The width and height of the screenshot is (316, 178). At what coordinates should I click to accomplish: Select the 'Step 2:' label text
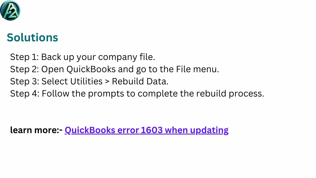coord(24,69)
